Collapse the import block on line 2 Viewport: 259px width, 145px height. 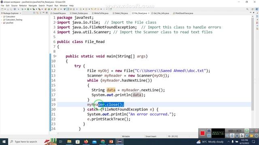pyautogui.click(x=56, y=23)
